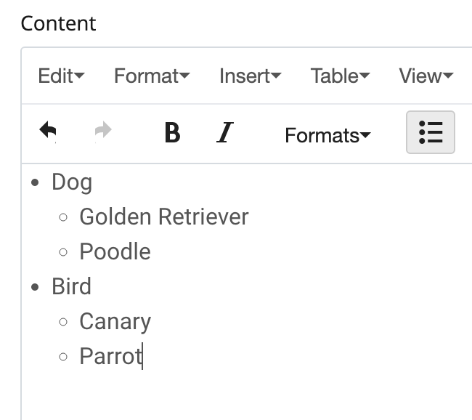The height and width of the screenshot is (420, 472).
Task: Click the Parrot list item
Action: 110,357
